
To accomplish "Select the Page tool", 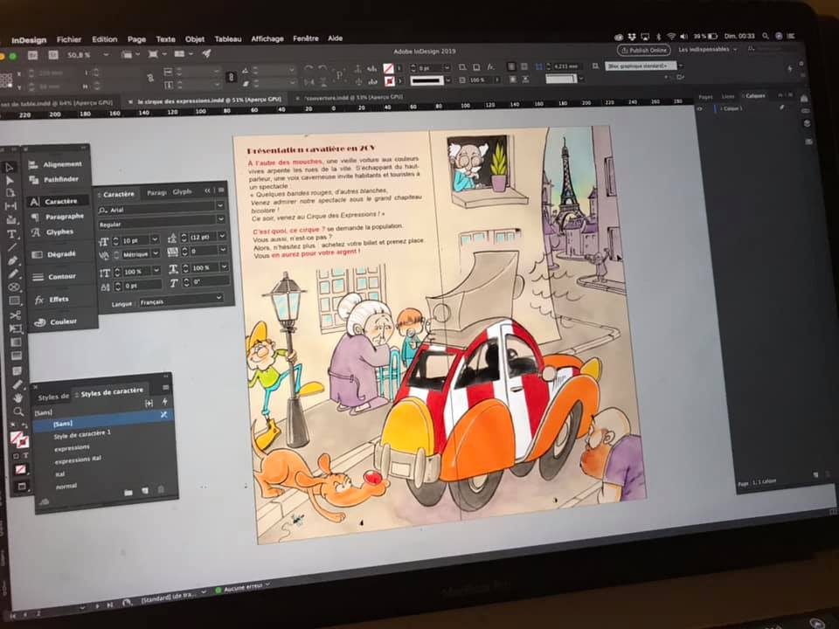I will click(10, 193).
